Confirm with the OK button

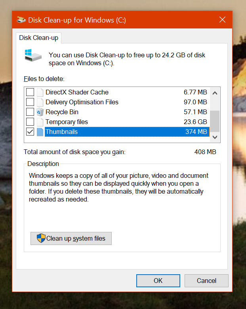158,281
